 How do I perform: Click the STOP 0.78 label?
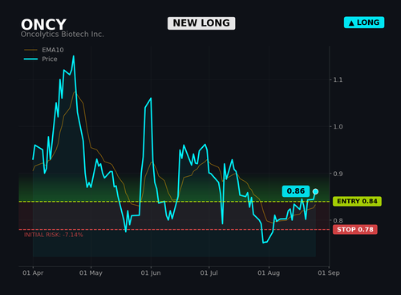(x=355, y=229)
